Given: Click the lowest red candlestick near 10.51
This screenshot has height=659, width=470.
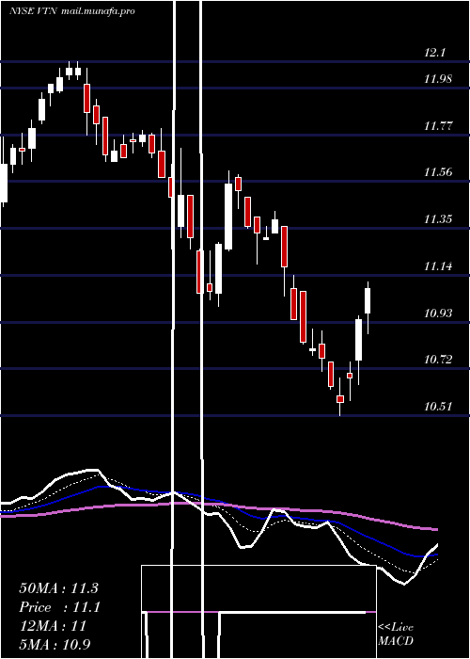Looking at the screenshot, I should pyautogui.click(x=340, y=399).
